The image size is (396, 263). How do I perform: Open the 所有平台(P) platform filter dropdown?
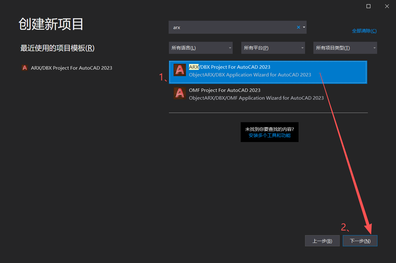[x=273, y=48]
